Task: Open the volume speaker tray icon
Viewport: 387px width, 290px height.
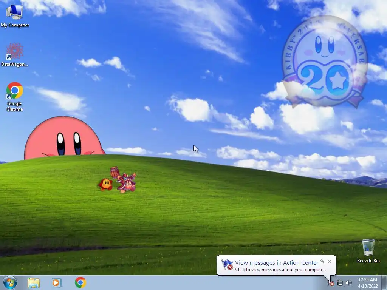Action: click(349, 283)
